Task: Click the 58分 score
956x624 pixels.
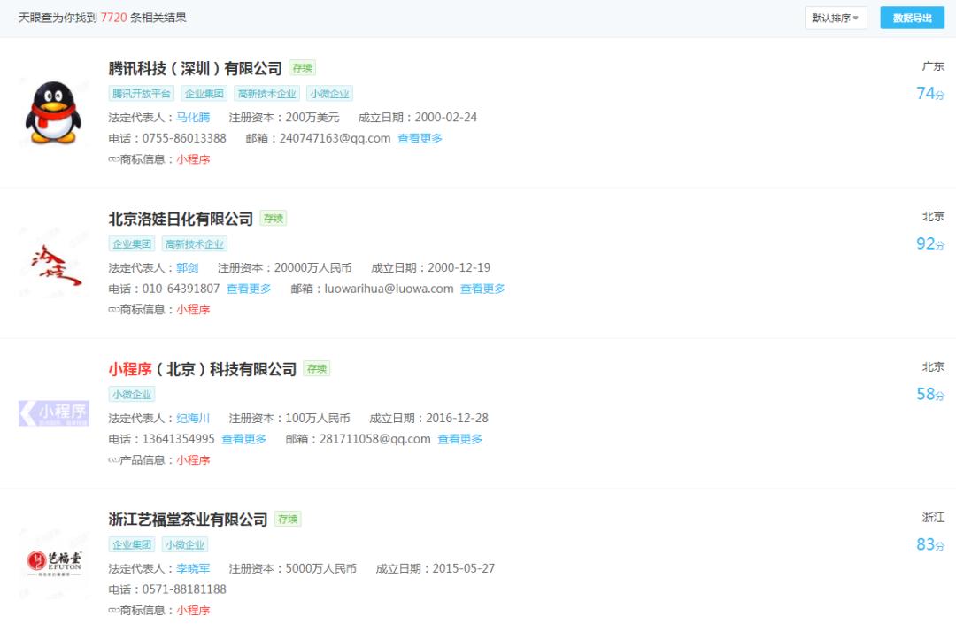Action: [930, 394]
